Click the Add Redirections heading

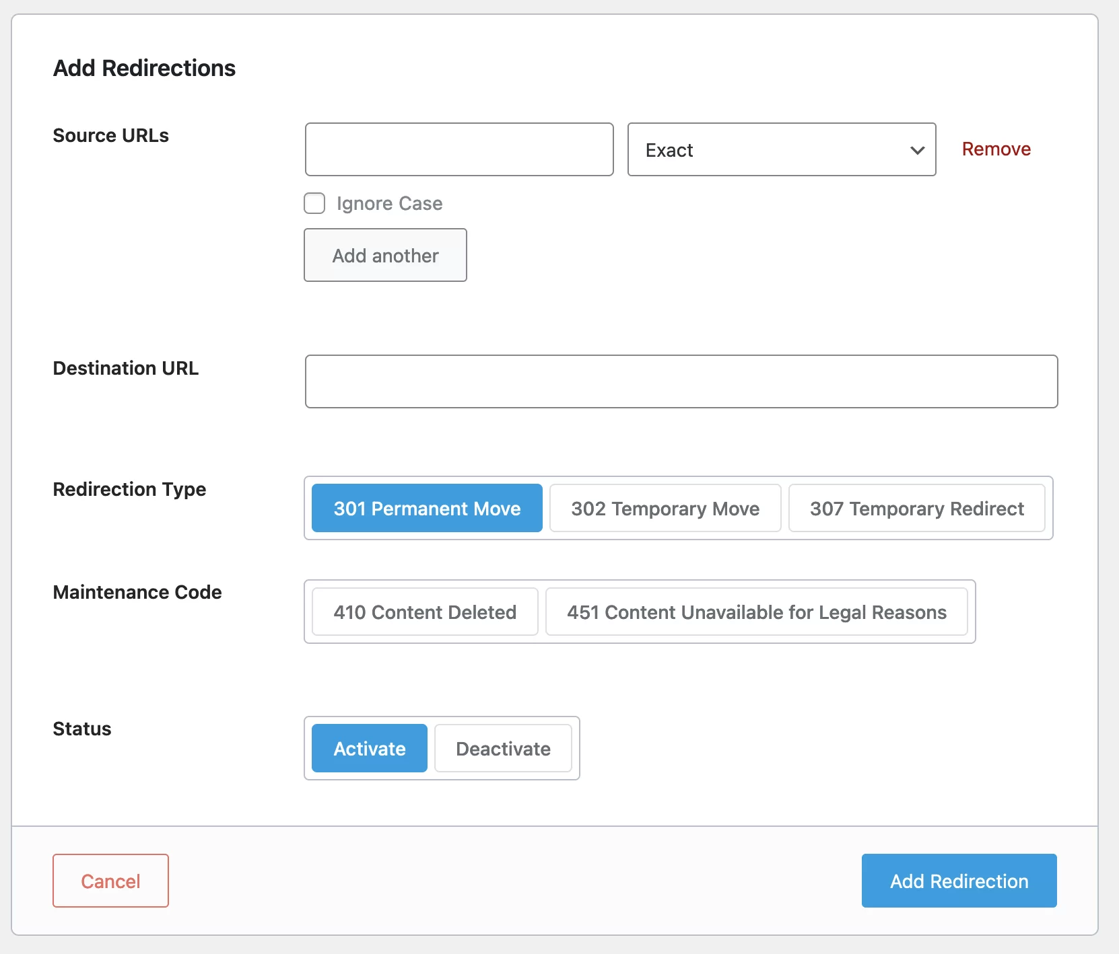[144, 68]
